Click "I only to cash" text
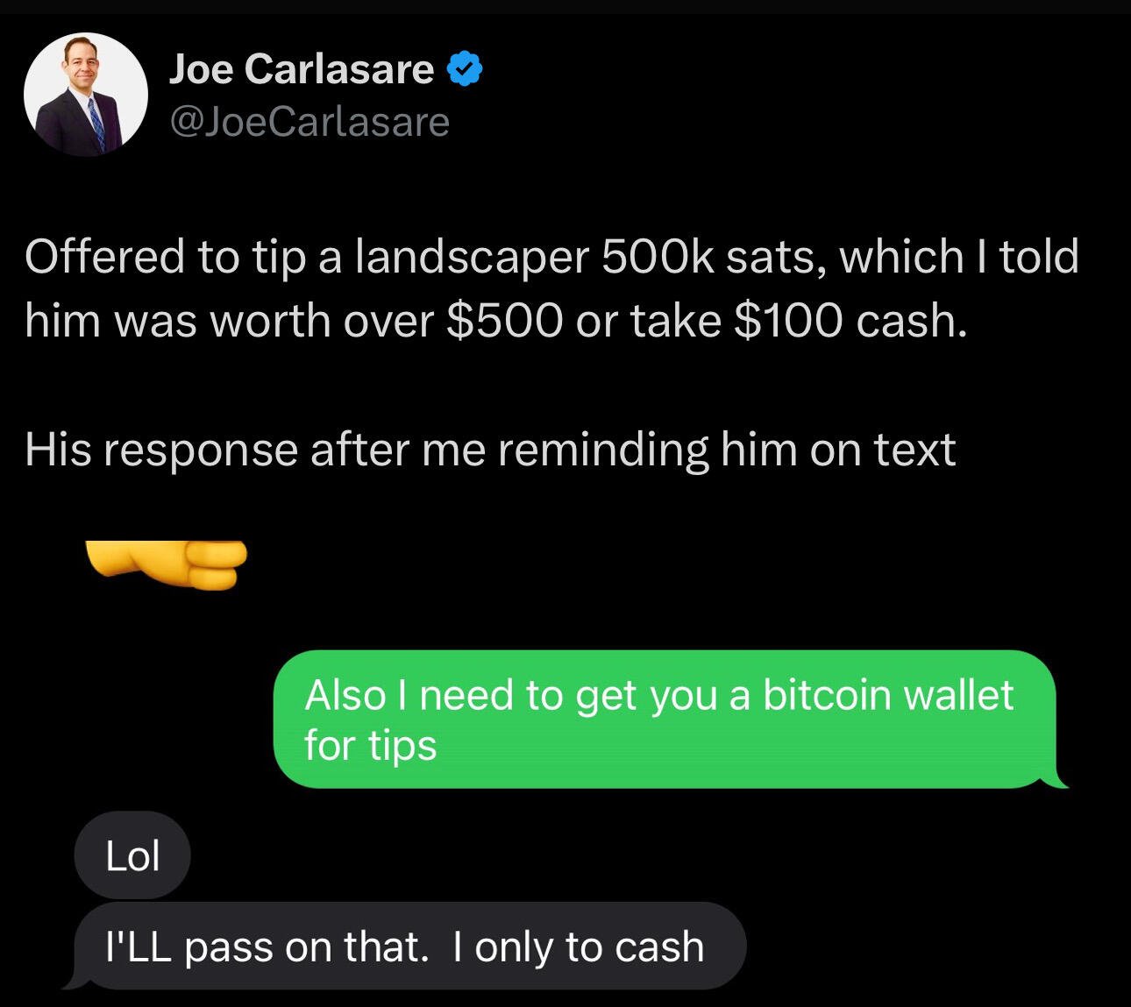Screen dimensions: 1131x1007 coord(579,947)
